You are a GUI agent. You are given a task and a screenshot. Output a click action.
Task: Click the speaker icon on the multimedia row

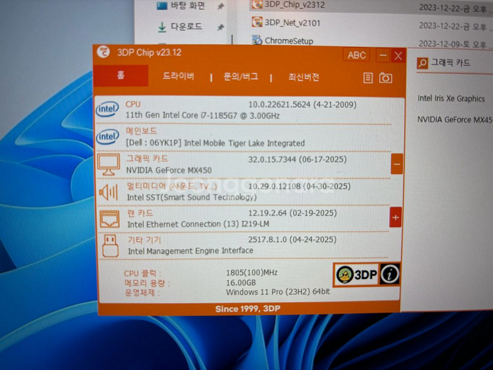(108, 191)
